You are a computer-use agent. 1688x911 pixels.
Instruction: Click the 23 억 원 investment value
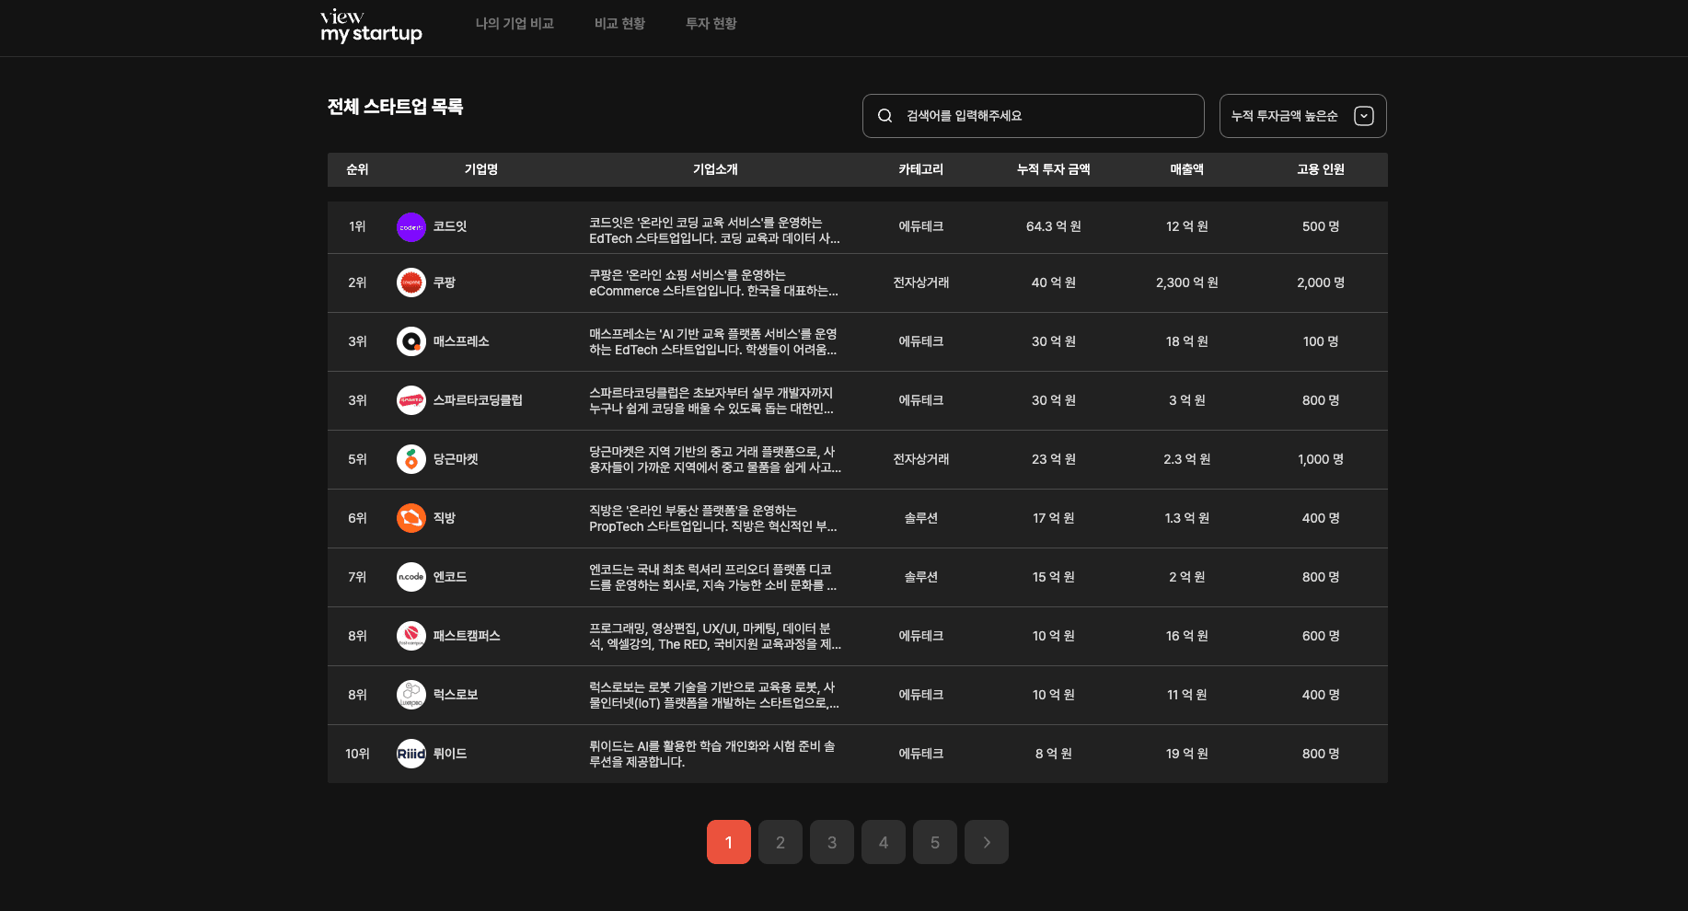[1054, 459]
